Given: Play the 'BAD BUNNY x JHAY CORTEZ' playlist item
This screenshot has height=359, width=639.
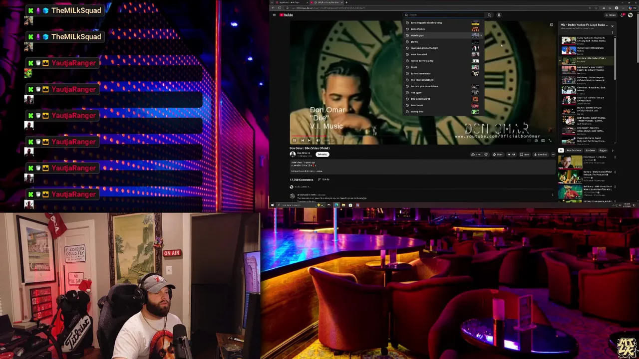Looking at the screenshot, I should pos(586,70).
